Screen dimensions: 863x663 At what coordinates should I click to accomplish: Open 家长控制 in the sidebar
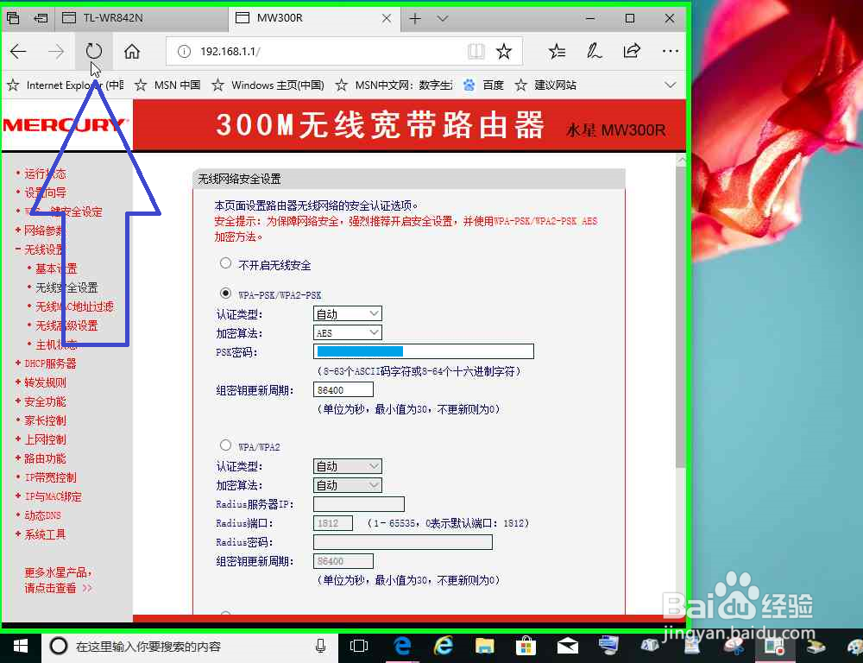pos(45,420)
